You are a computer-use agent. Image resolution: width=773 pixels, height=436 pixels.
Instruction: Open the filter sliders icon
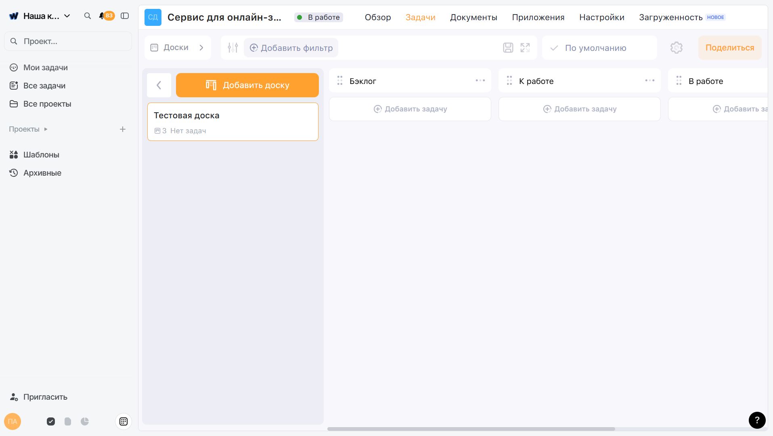pos(233,48)
